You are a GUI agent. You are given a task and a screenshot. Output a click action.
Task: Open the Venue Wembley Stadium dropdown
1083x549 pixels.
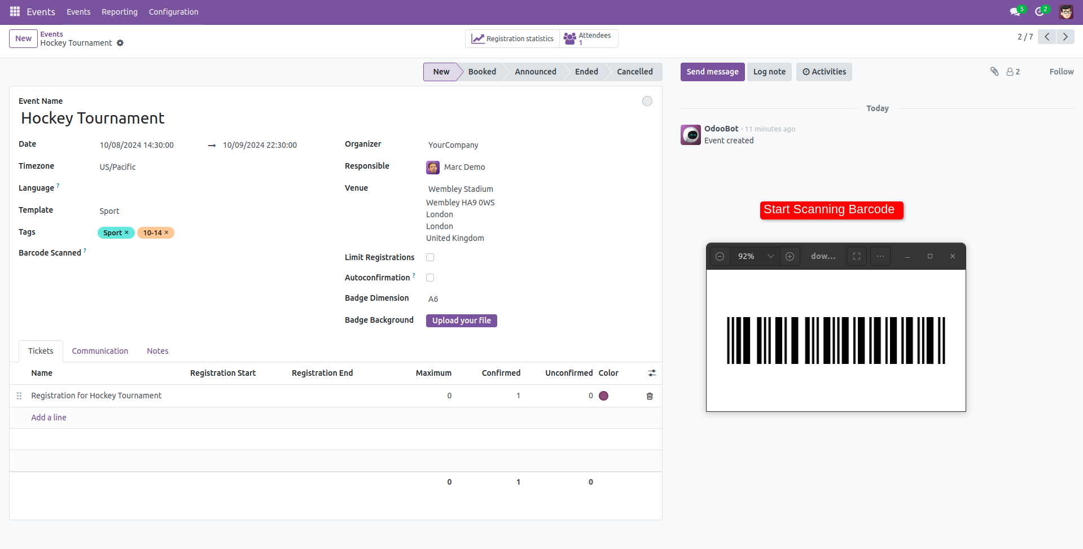pyautogui.click(x=539, y=189)
